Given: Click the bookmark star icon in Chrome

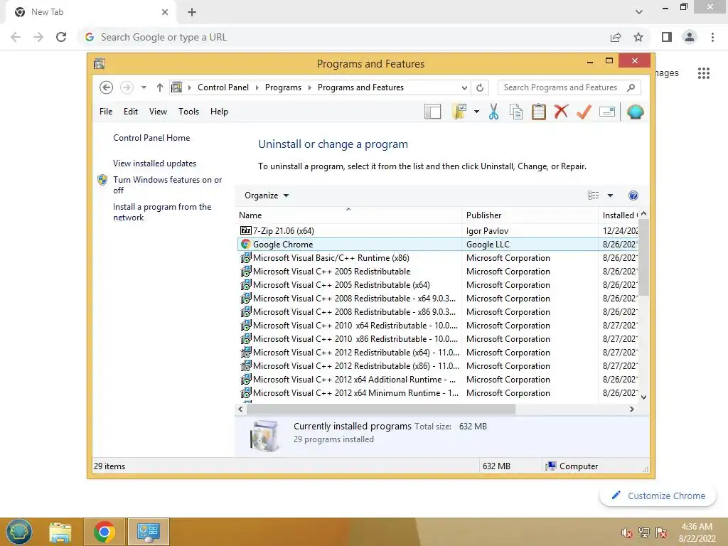Looking at the screenshot, I should (638, 37).
